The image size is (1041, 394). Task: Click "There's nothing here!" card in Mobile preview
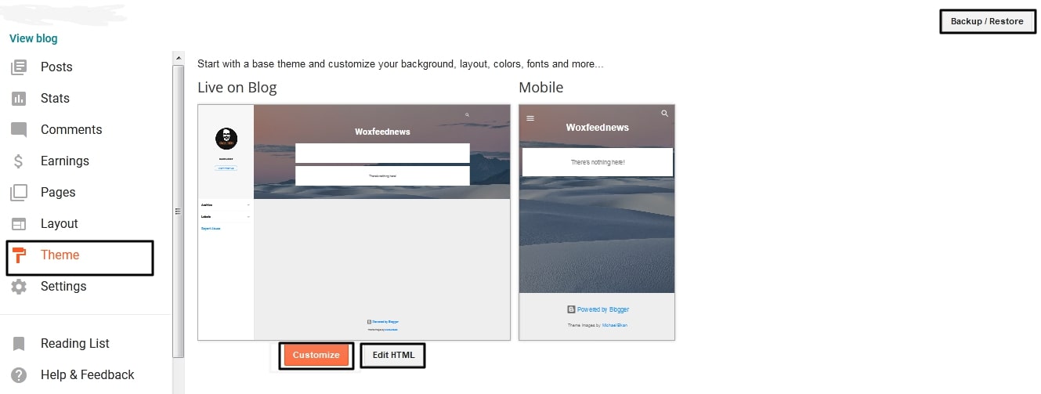coord(598,162)
